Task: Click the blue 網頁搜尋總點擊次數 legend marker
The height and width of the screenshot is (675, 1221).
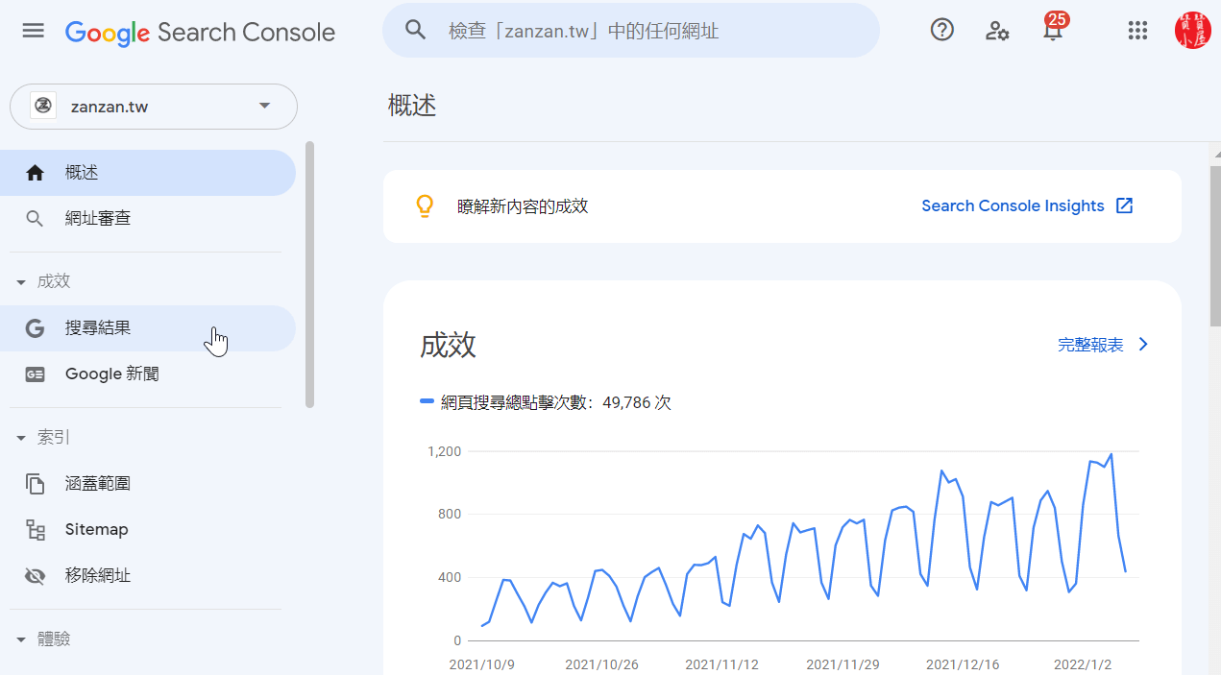Action: pyautogui.click(x=427, y=401)
